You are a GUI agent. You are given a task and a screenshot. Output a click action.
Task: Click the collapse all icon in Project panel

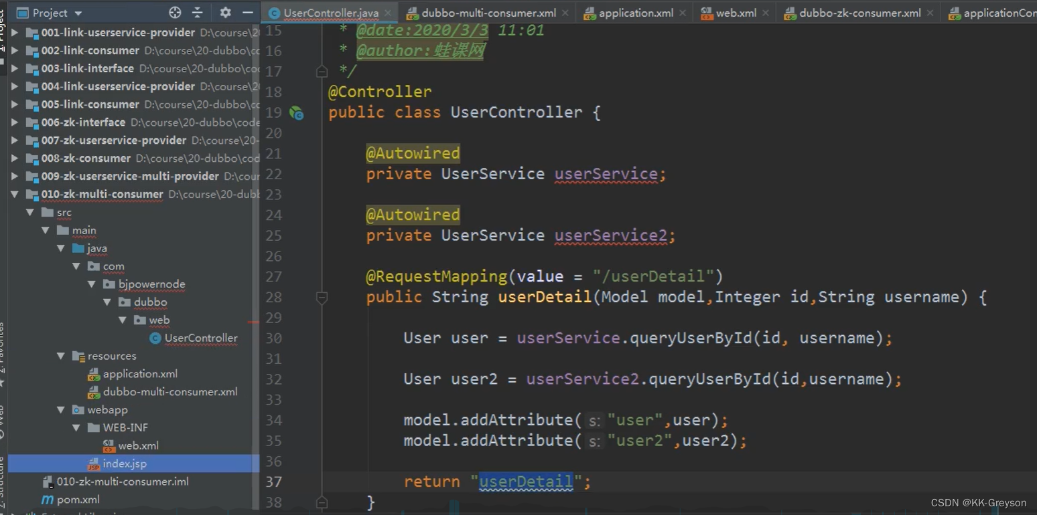click(x=197, y=13)
